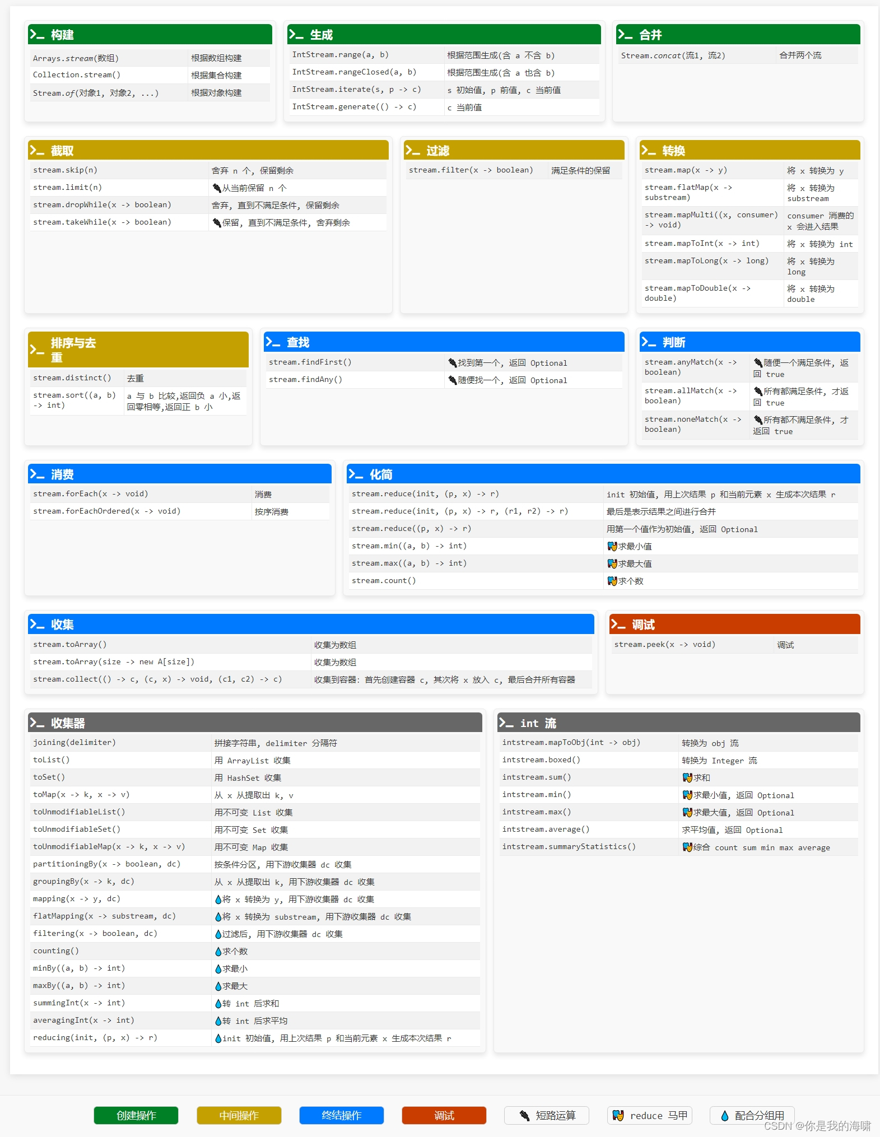Click the short-circuit icon in findFirst row

pyautogui.click(x=453, y=363)
